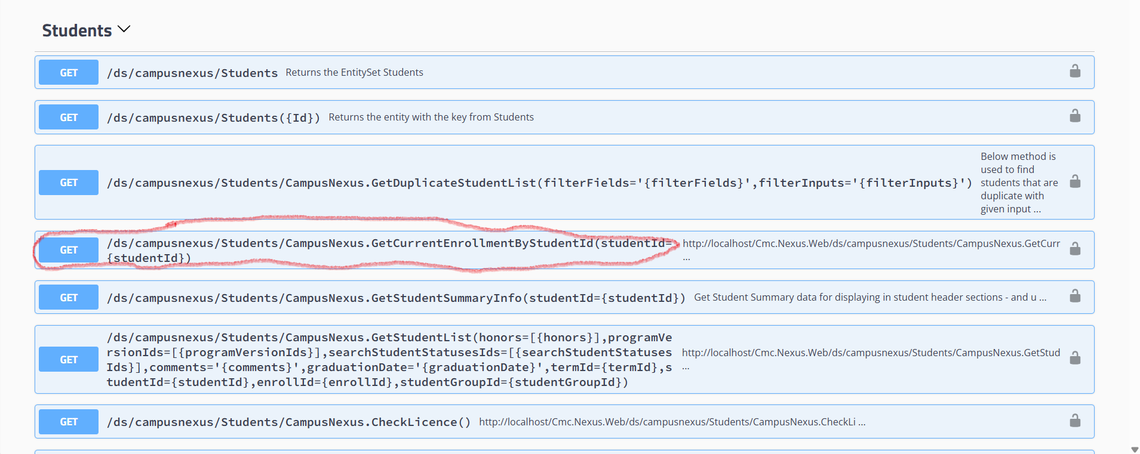Open the CheckLicence() endpoint path

pos(289,422)
